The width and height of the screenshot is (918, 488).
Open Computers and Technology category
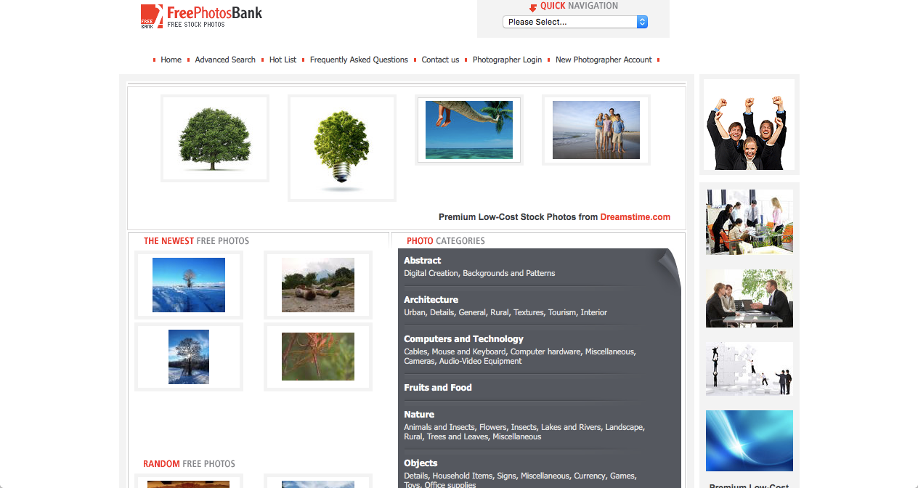pos(463,338)
